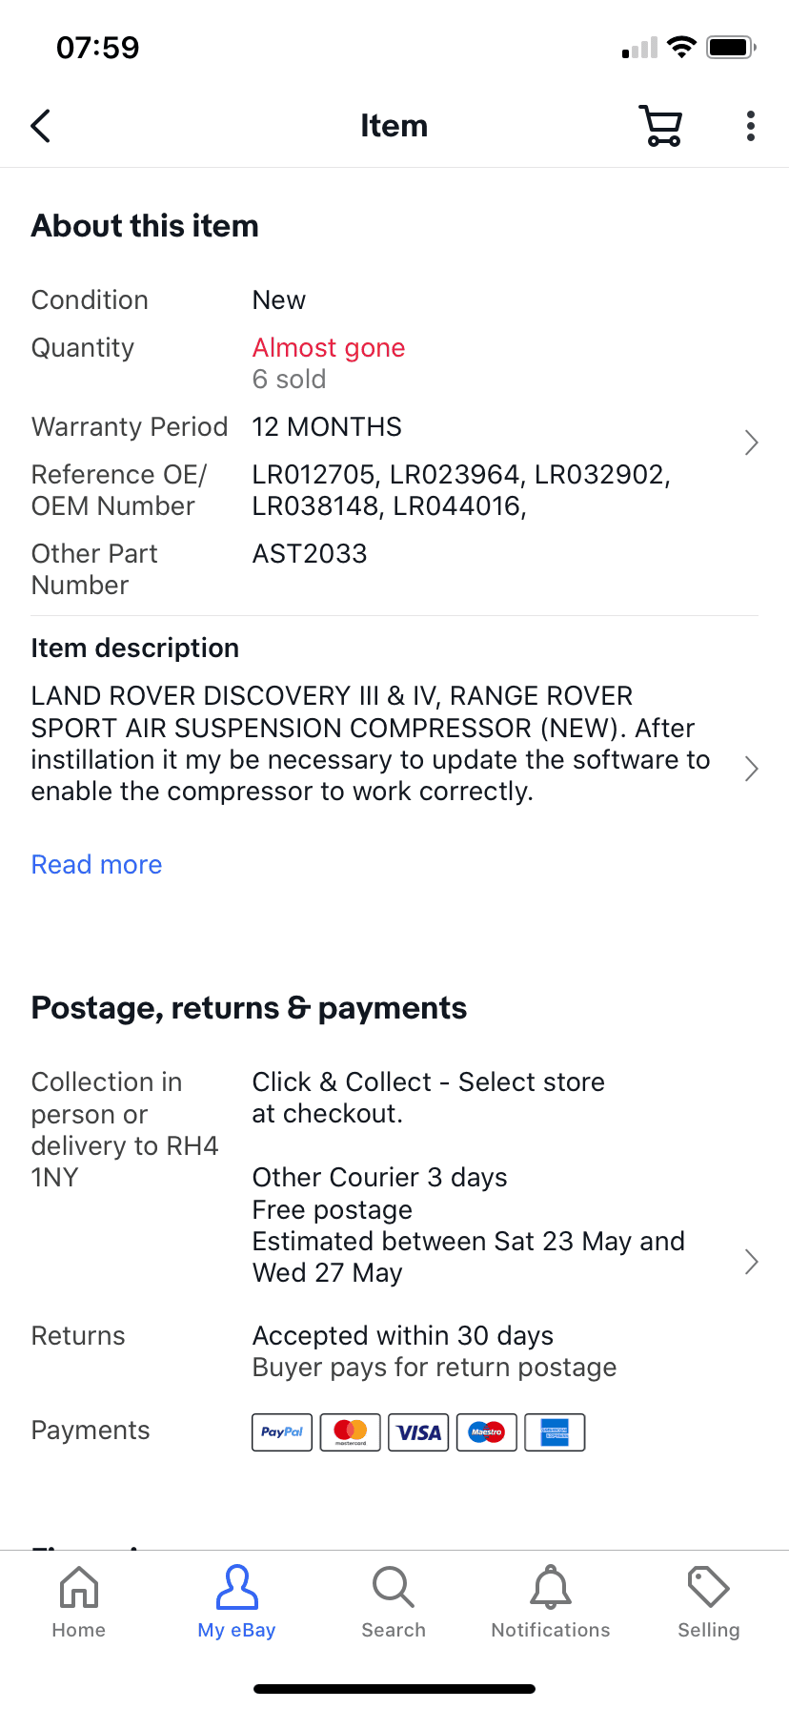Viewport: 789px width, 1709px height.
Task: Open the three-dot overflow menu
Action: point(751,126)
